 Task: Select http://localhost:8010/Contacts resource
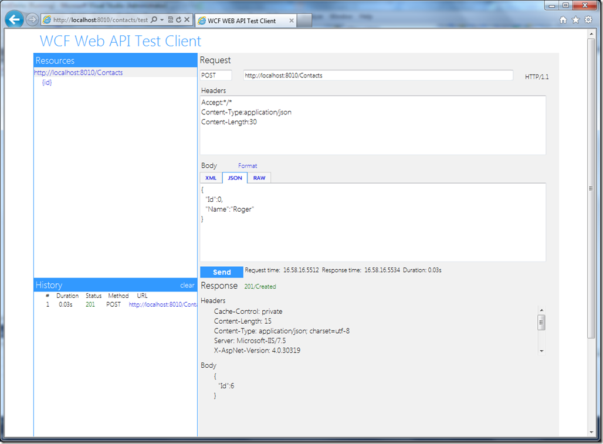(79, 73)
